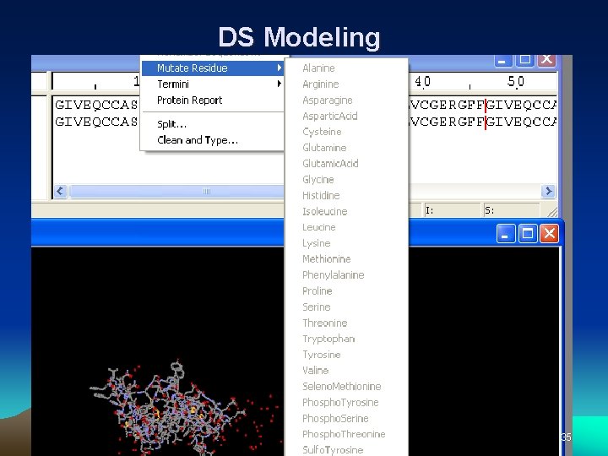Select PhosphoTyrosine in residue list
This screenshot has width=608, height=456.
(x=340, y=403)
